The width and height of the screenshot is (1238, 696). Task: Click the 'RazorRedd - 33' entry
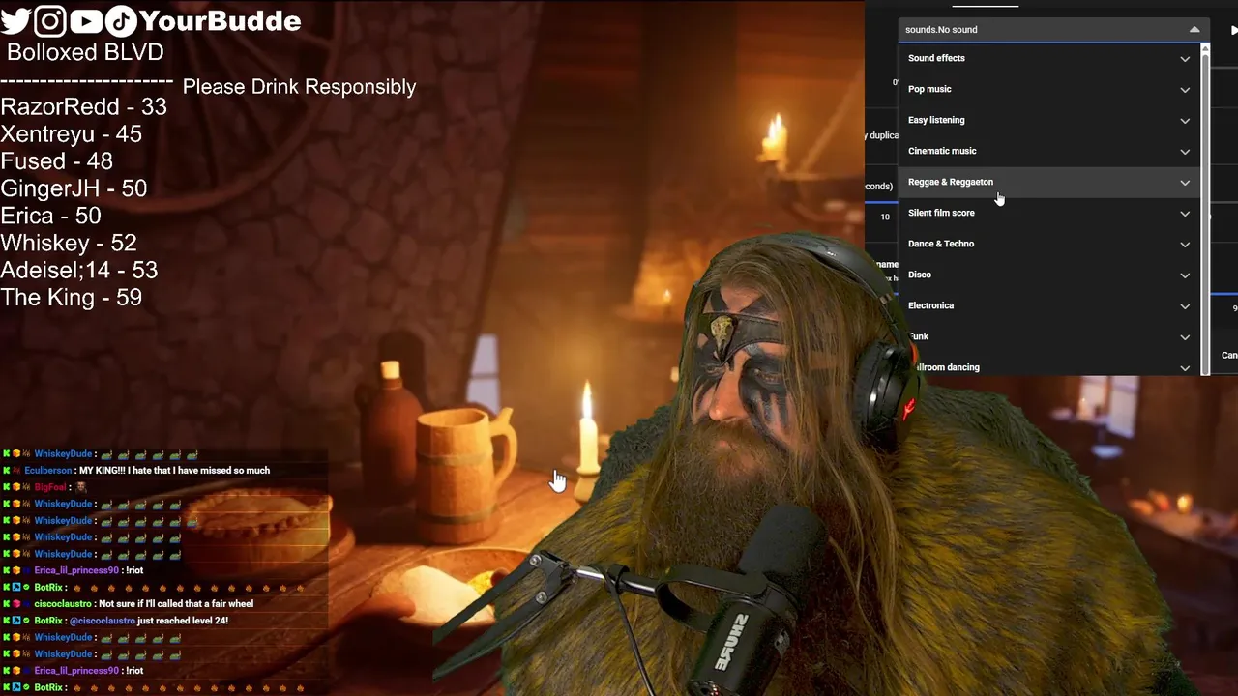coord(83,107)
